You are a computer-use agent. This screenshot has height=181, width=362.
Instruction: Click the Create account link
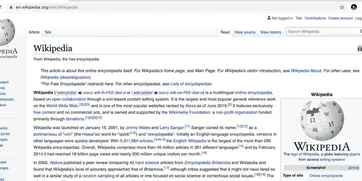341,18
